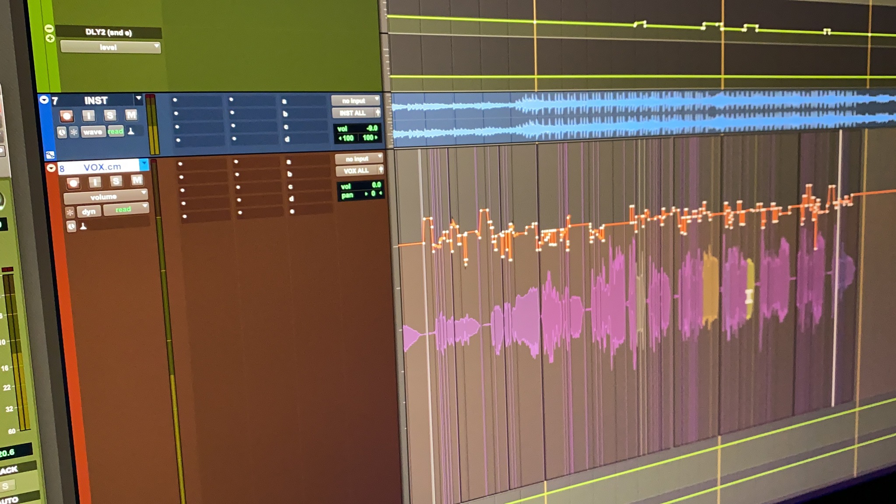Click the add lane plus icon beside DLY2
Viewport: 896px width, 504px height.
[x=50, y=38]
